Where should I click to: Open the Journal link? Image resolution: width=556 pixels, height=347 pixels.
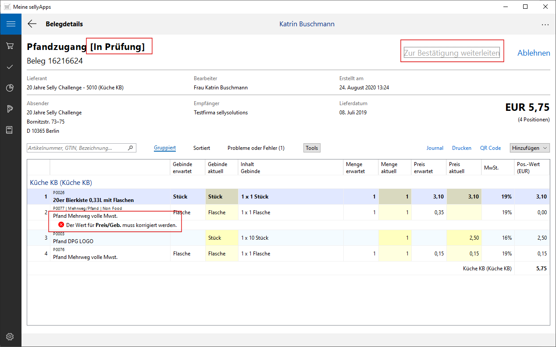pos(435,148)
